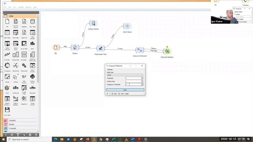Collapse the Data category header
Viewport: 253px width, 142px height.
pyautogui.click(x=20, y=16)
